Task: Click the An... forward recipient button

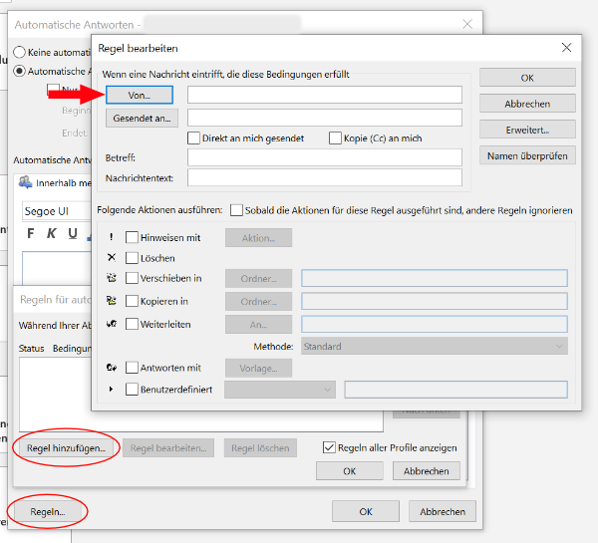Action: click(258, 325)
